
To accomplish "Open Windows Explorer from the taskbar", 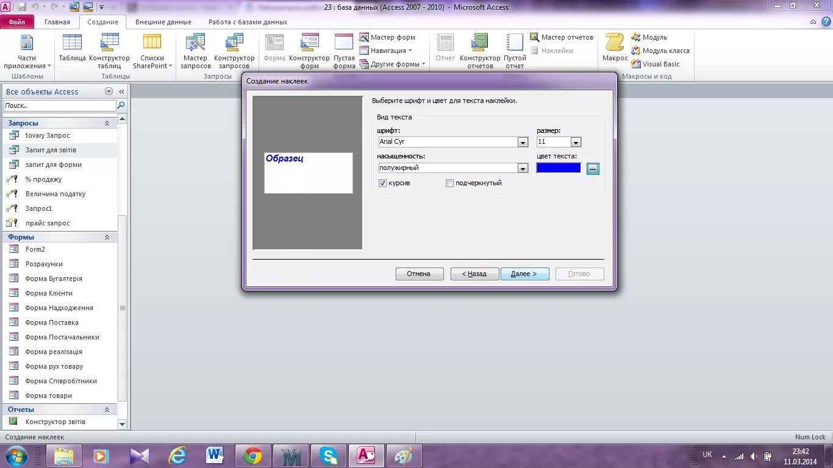I will (x=64, y=455).
